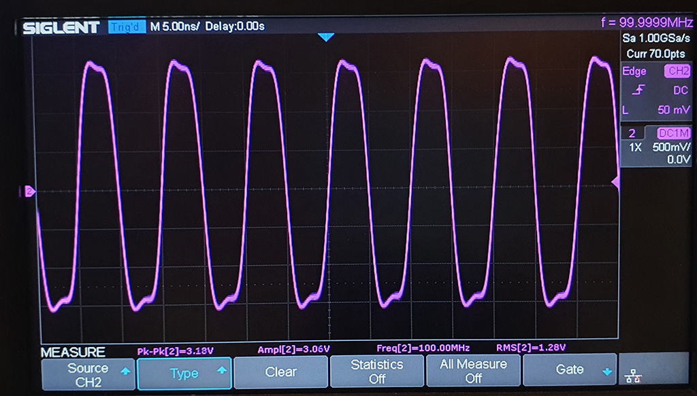The width and height of the screenshot is (697, 396).
Task: Click the channel 2 ground level marker
Action: coord(29,192)
